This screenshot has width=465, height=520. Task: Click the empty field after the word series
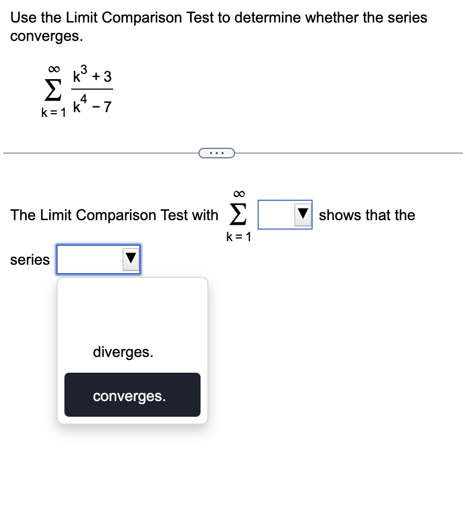[x=98, y=259]
